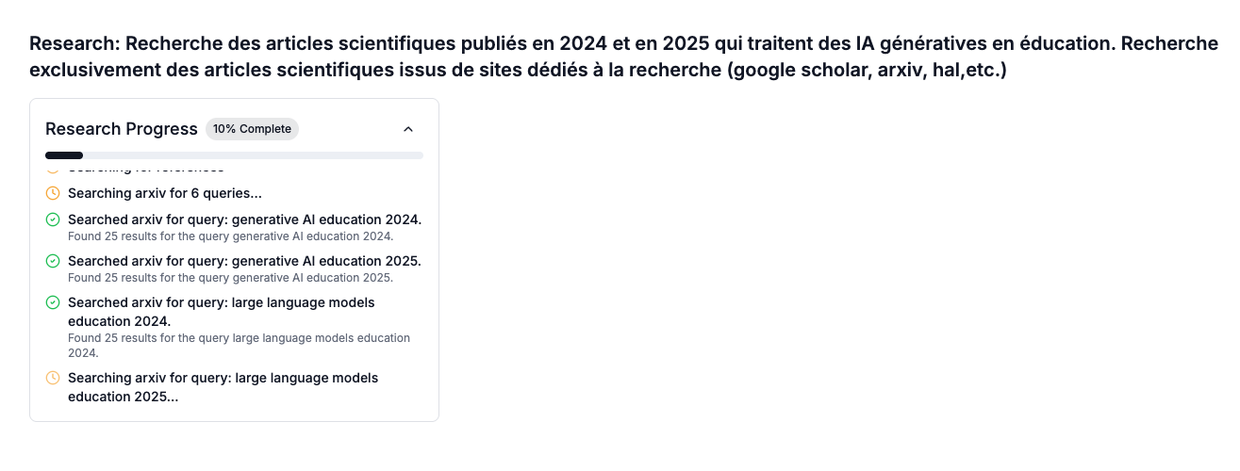Click the pending clock icon beside "Searching arxiv for 6 queries"
This screenshot has width=1240, height=471.
coord(53,193)
